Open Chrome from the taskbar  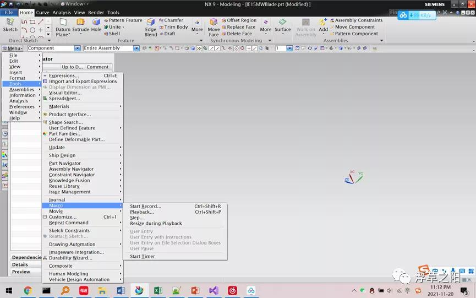point(28,291)
